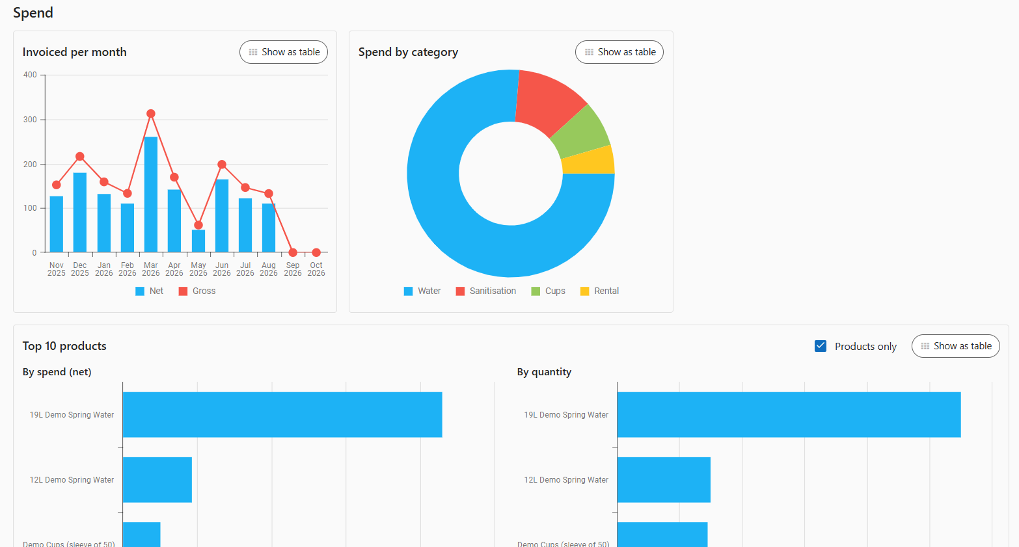Click 19L Demo Spring Water spend bar
The height and width of the screenshot is (547, 1019).
[x=282, y=415]
